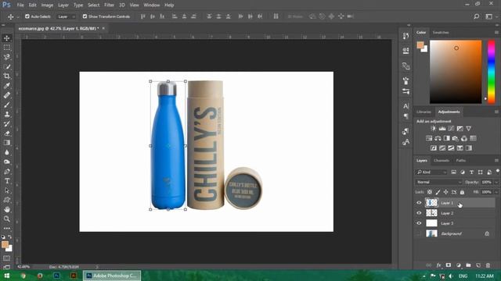Switch to the Swatches tab
The height and width of the screenshot is (281, 501).
(x=441, y=33)
